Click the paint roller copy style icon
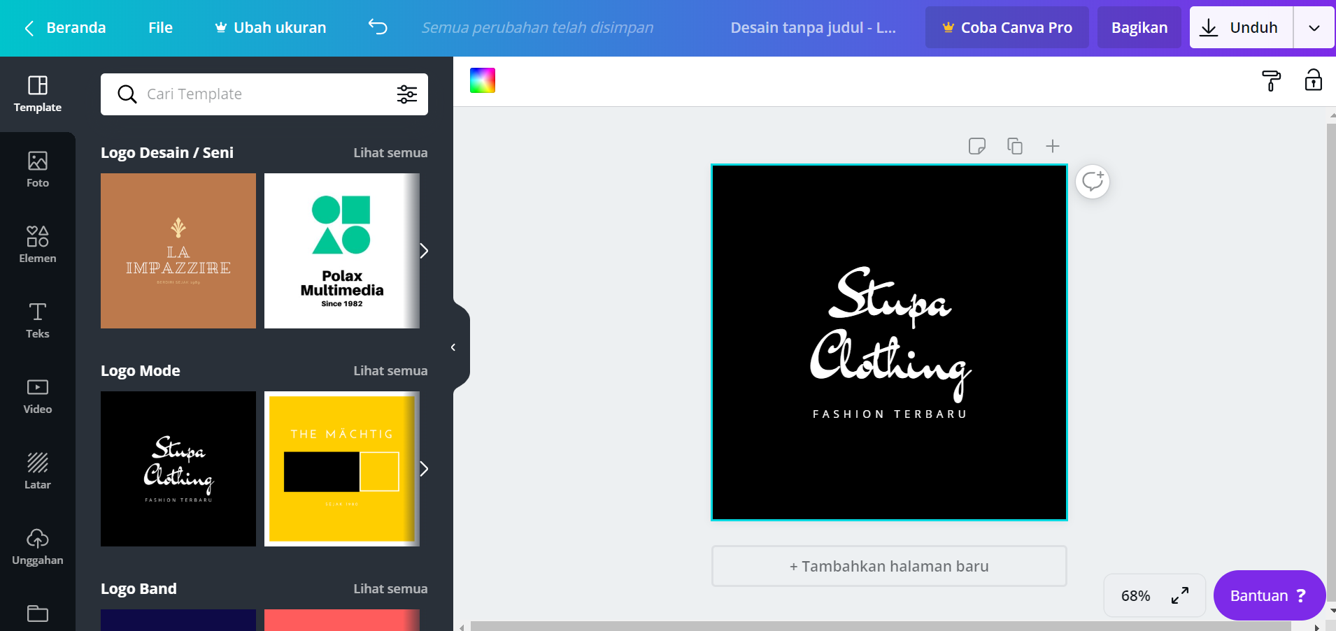This screenshot has width=1336, height=631. click(x=1271, y=81)
